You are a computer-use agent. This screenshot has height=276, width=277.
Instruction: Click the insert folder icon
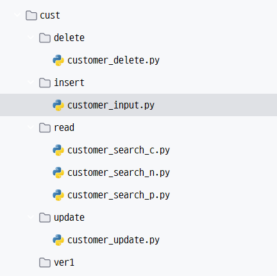[x=45, y=83]
